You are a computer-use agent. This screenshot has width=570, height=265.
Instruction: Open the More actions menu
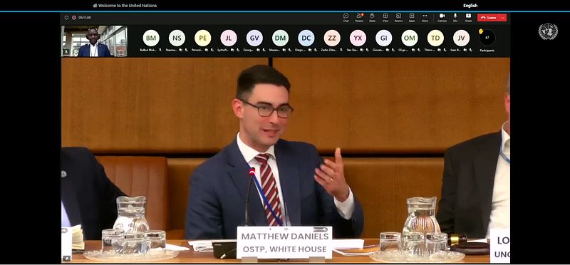tap(425, 17)
